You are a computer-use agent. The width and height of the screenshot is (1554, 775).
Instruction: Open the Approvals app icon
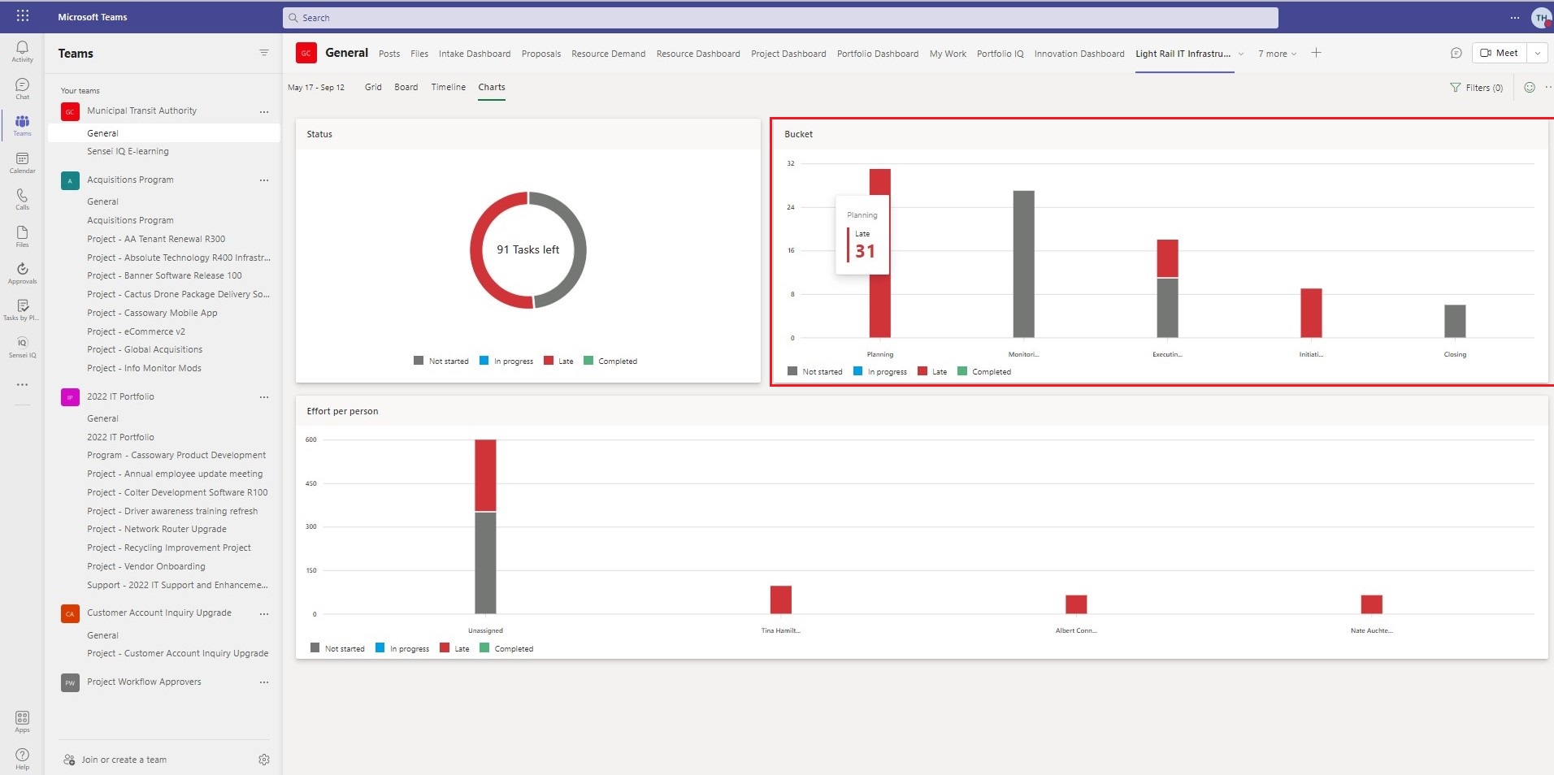pyautogui.click(x=22, y=273)
